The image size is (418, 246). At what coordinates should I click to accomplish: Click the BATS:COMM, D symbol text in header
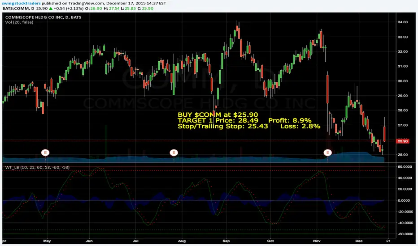coord(18,8)
